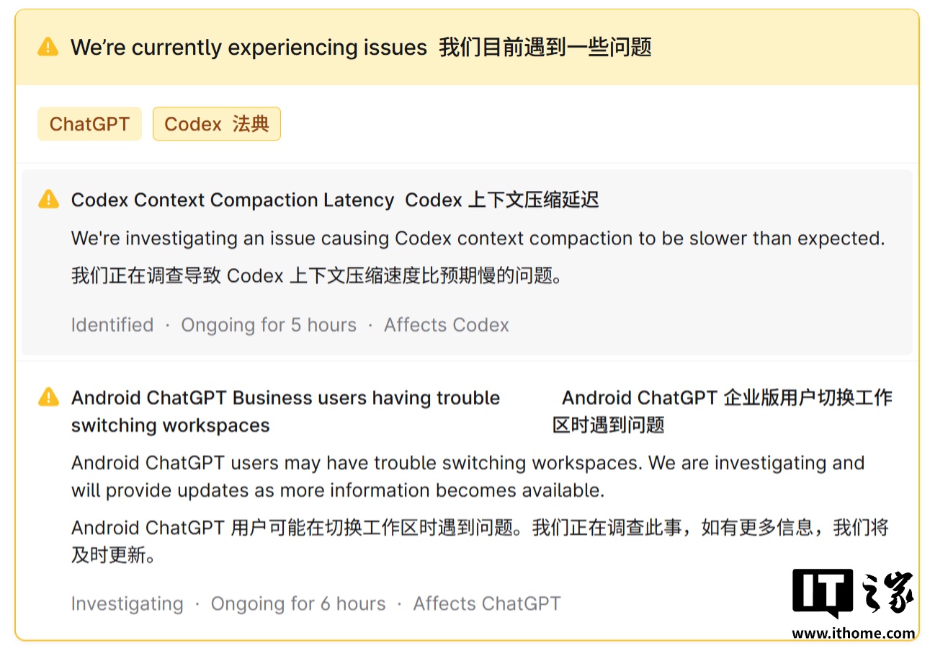Click the Chinese paragraph 'Android ChatGPT 用户可能在切换工作区'
930x651 pixels.
(480, 541)
